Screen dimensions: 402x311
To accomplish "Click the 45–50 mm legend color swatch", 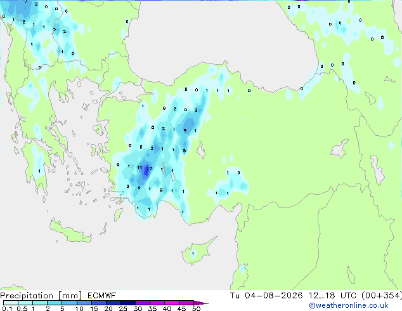I will click(x=186, y=303).
